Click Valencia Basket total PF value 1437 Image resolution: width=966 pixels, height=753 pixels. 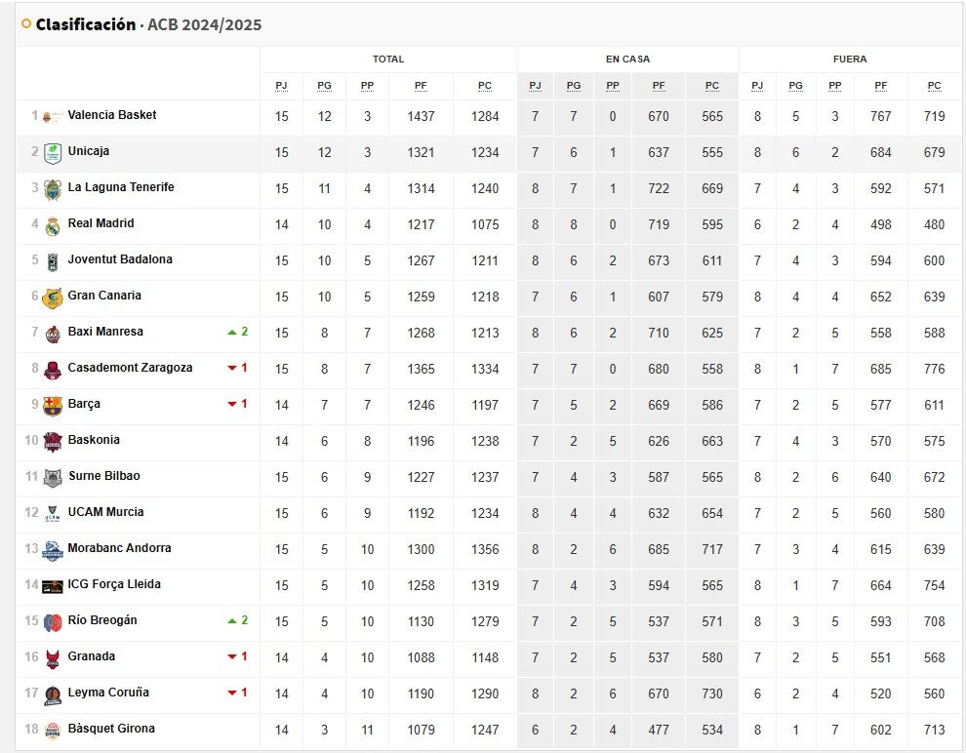pos(421,116)
